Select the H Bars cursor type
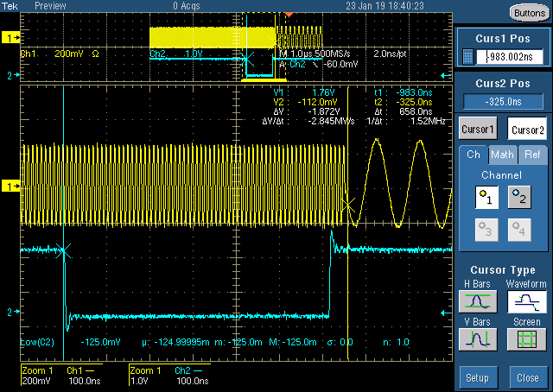 click(477, 301)
